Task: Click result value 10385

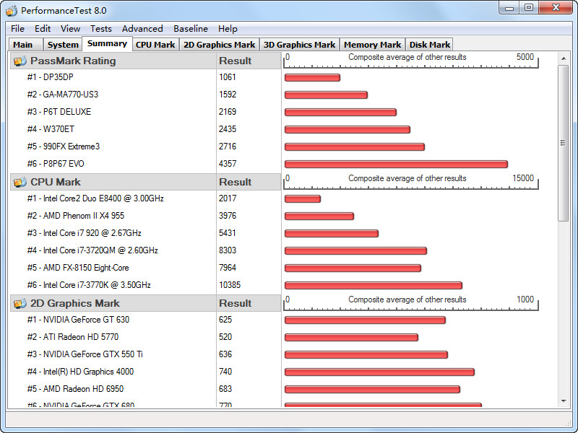Action: pyautogui.click(x=229, y=285)
